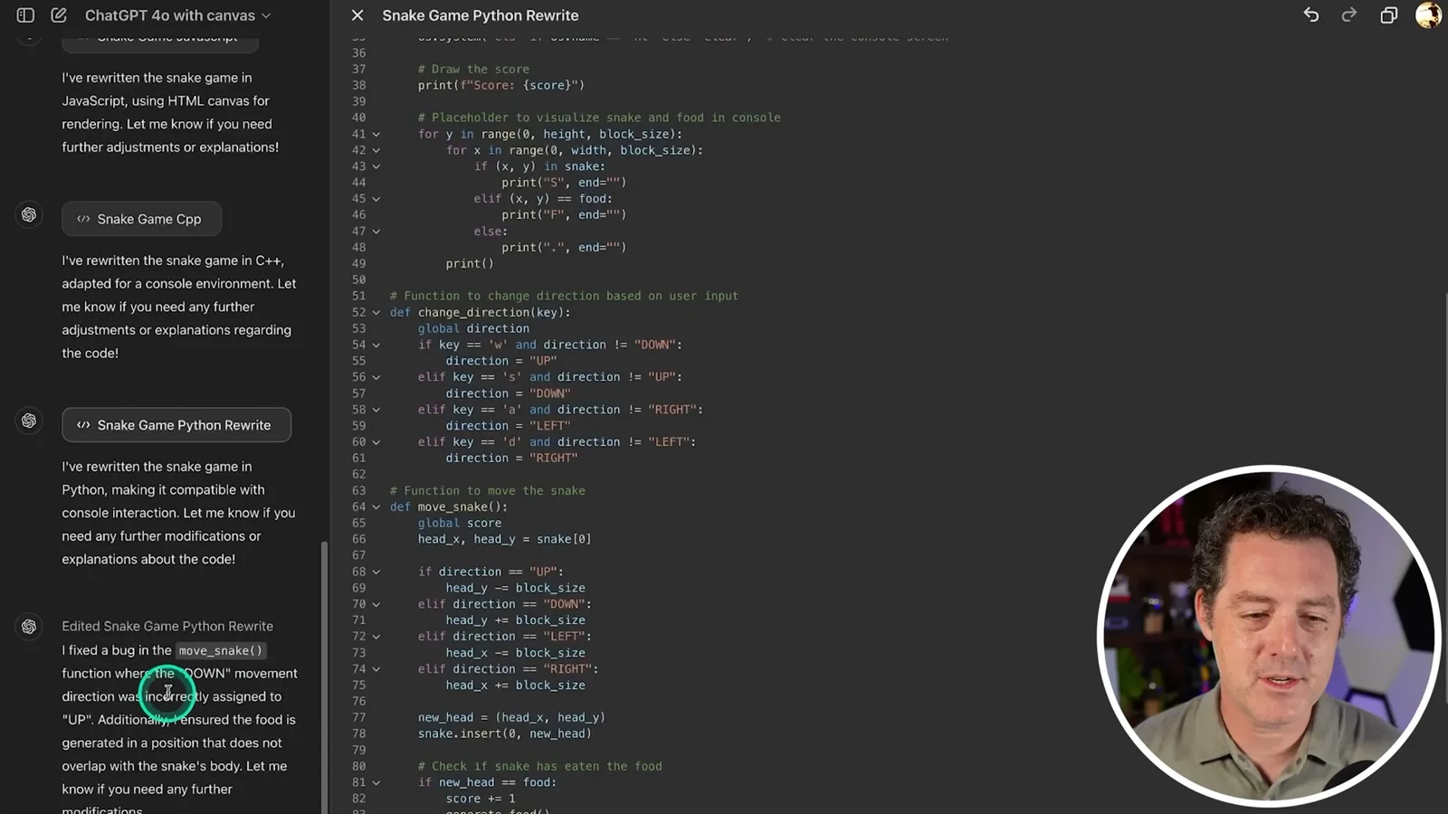
Task: Click the code icon on Snake Game Cpp chip
Action: coord(83,219)
